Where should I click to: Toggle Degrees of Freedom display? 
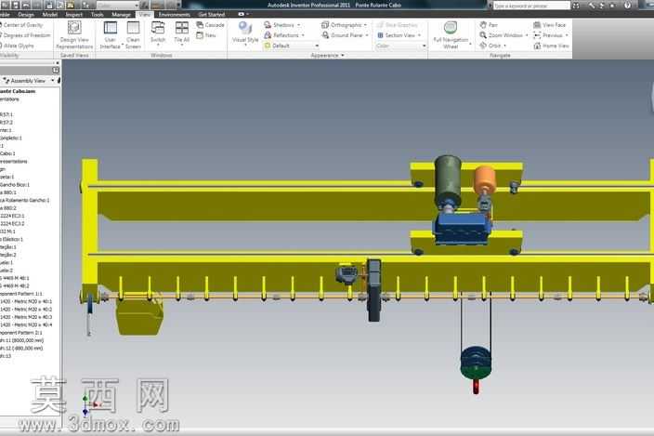coord(25,35)
